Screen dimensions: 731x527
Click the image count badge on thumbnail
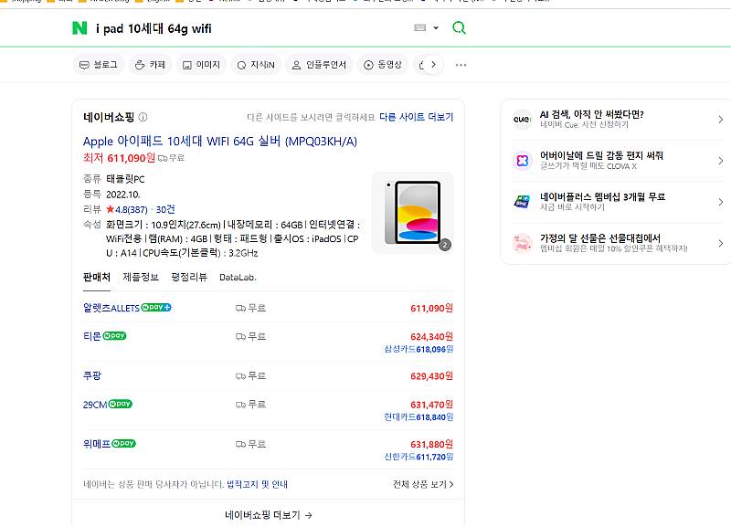click(445, 245)
